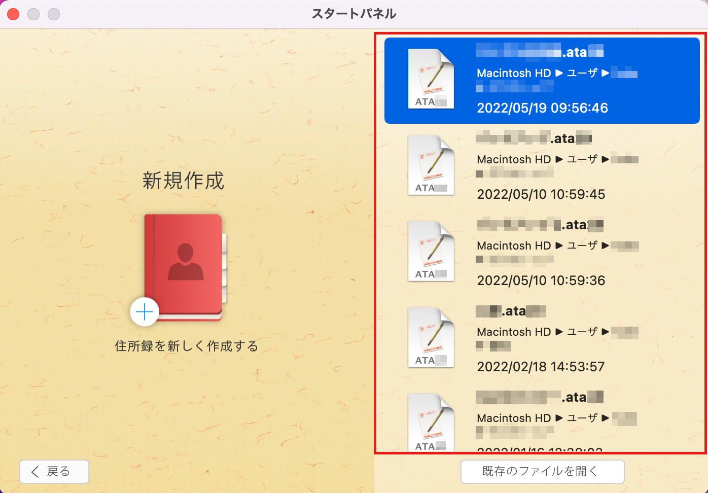The width and height of the screenshot is (708, 493).
Task: Click the 戻る button label
Action: (x=58, y=472)
